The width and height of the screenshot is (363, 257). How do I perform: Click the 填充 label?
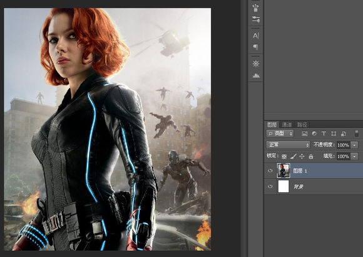point(329,156)
